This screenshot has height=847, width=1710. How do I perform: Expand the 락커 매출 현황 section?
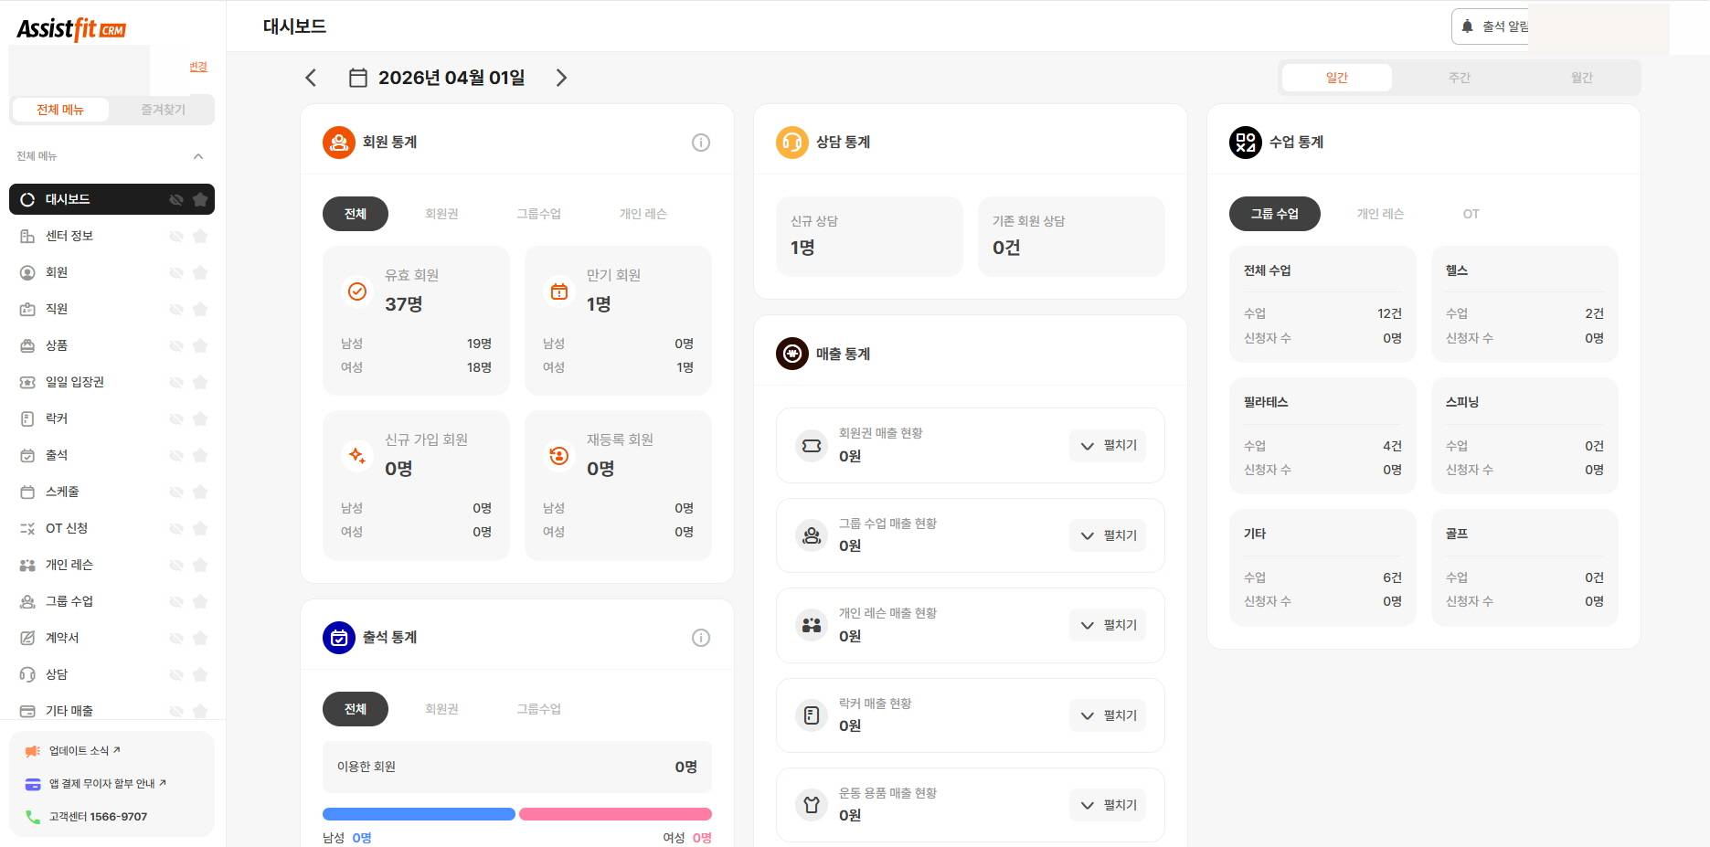coord(1108,715)
